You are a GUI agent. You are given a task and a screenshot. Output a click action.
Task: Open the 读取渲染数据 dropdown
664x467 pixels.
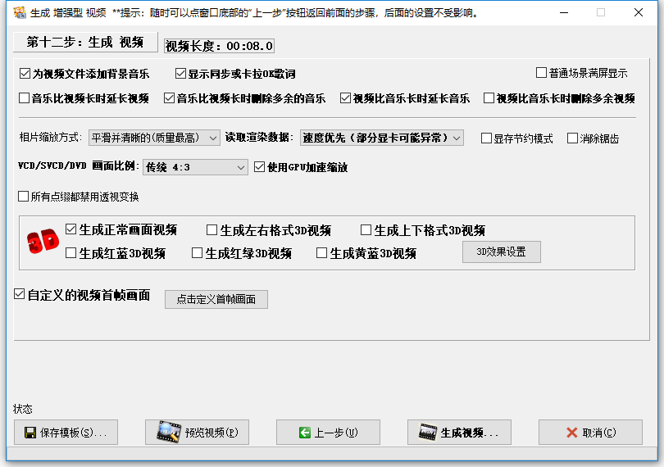381,138
